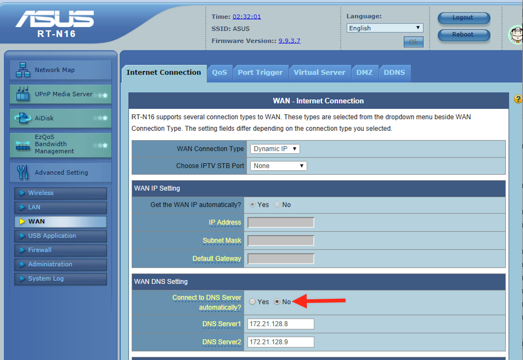The height and width of the screenshot is (360, 523).
Task: Open the System Log menu
Action: click(61, 279)
